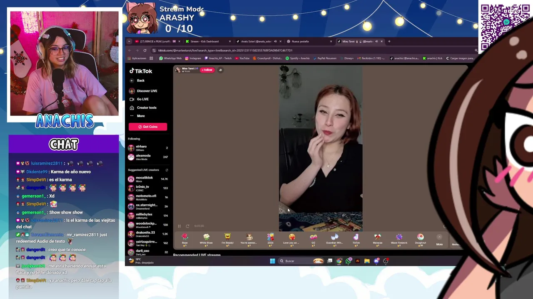Send the 2026 gift
533x299 pixels.
(x=270, y=240)
